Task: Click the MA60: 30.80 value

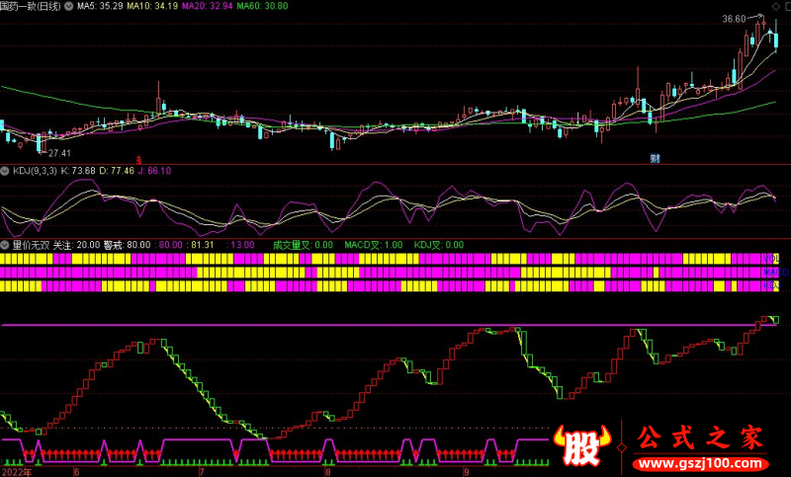Action: click(x=262, y=6)
